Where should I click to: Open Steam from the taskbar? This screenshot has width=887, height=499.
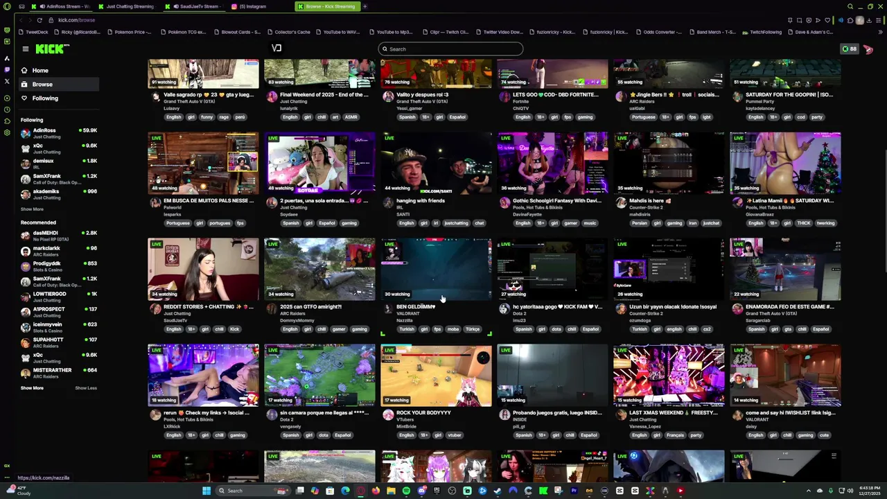tap(498, 491)
